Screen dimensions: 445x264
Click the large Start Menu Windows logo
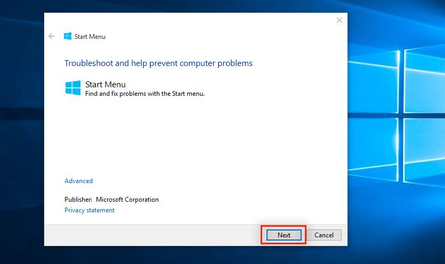[73, 88]
